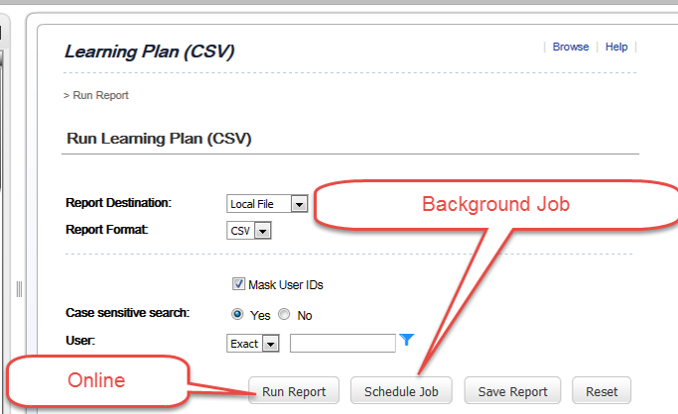Viewport: 678px width, 414px height.
Task: Click the Run Report button
Action: tap(294, 390)
